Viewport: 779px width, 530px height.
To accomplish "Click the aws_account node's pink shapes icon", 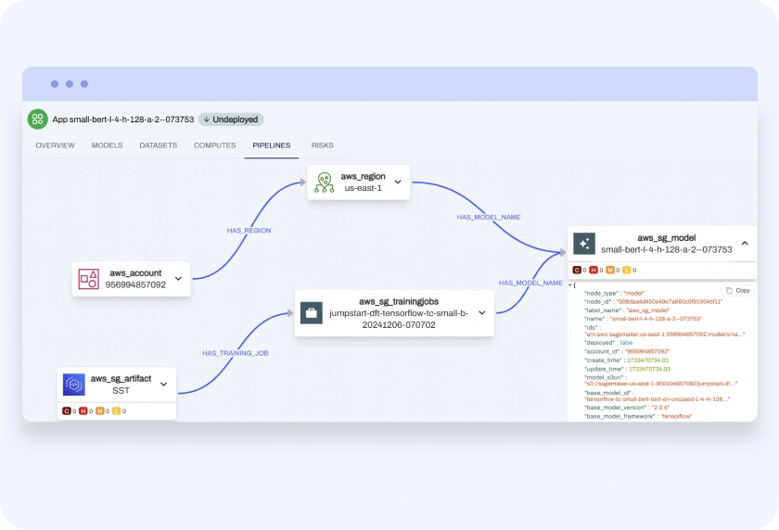I will click(88, 279).
